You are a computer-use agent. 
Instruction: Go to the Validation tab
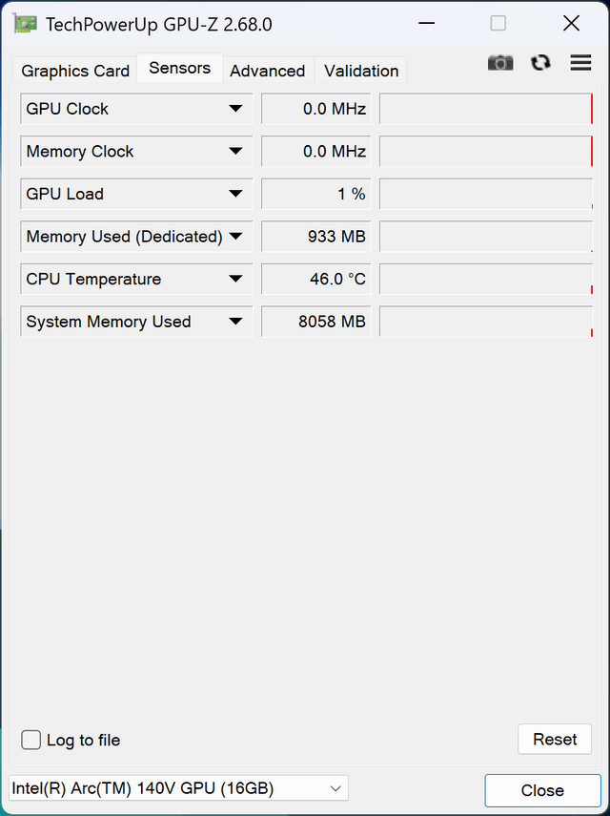pos(361,71)
